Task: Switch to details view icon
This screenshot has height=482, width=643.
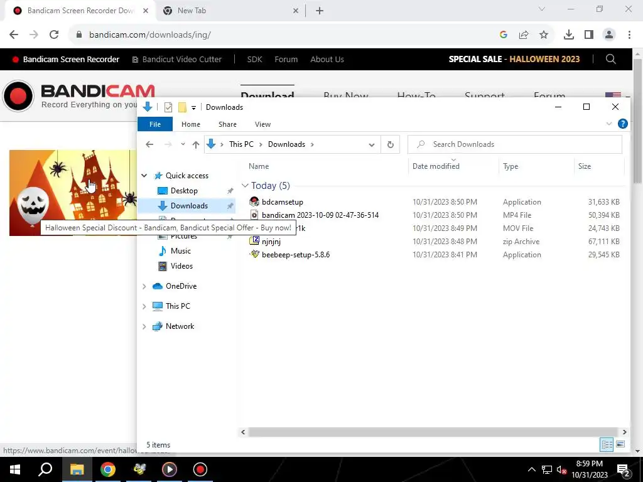Action: click(607, 444)
